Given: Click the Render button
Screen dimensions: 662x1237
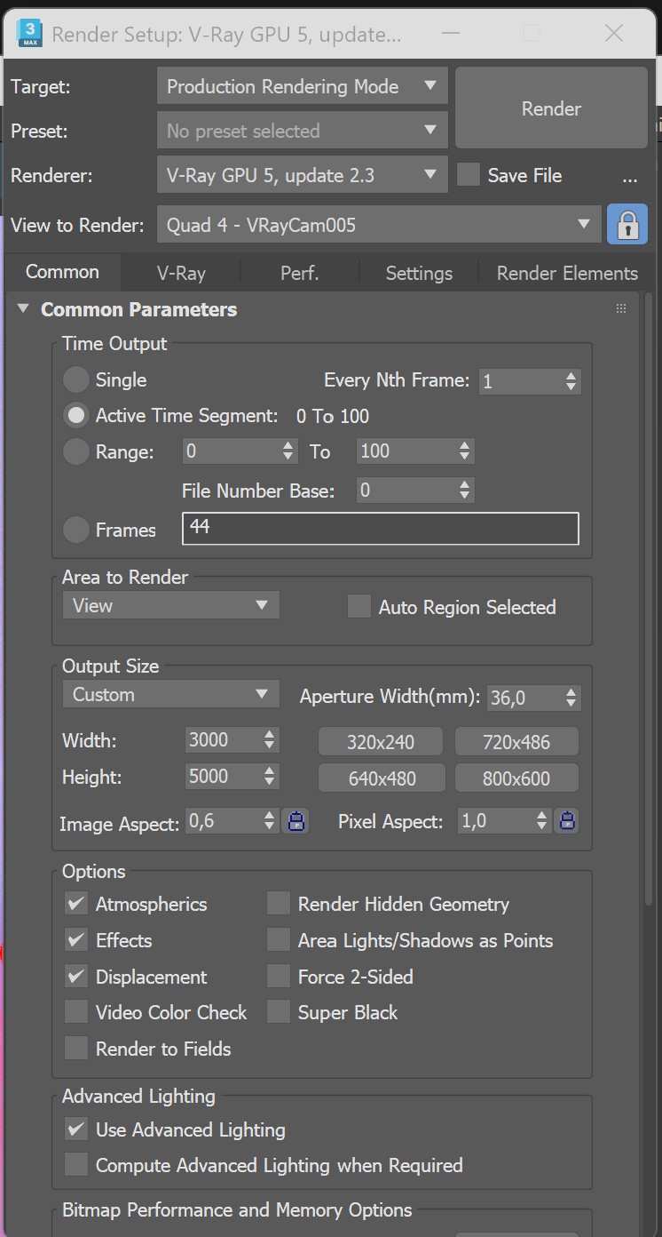Looking at the screenshot, I should [551, 108].
